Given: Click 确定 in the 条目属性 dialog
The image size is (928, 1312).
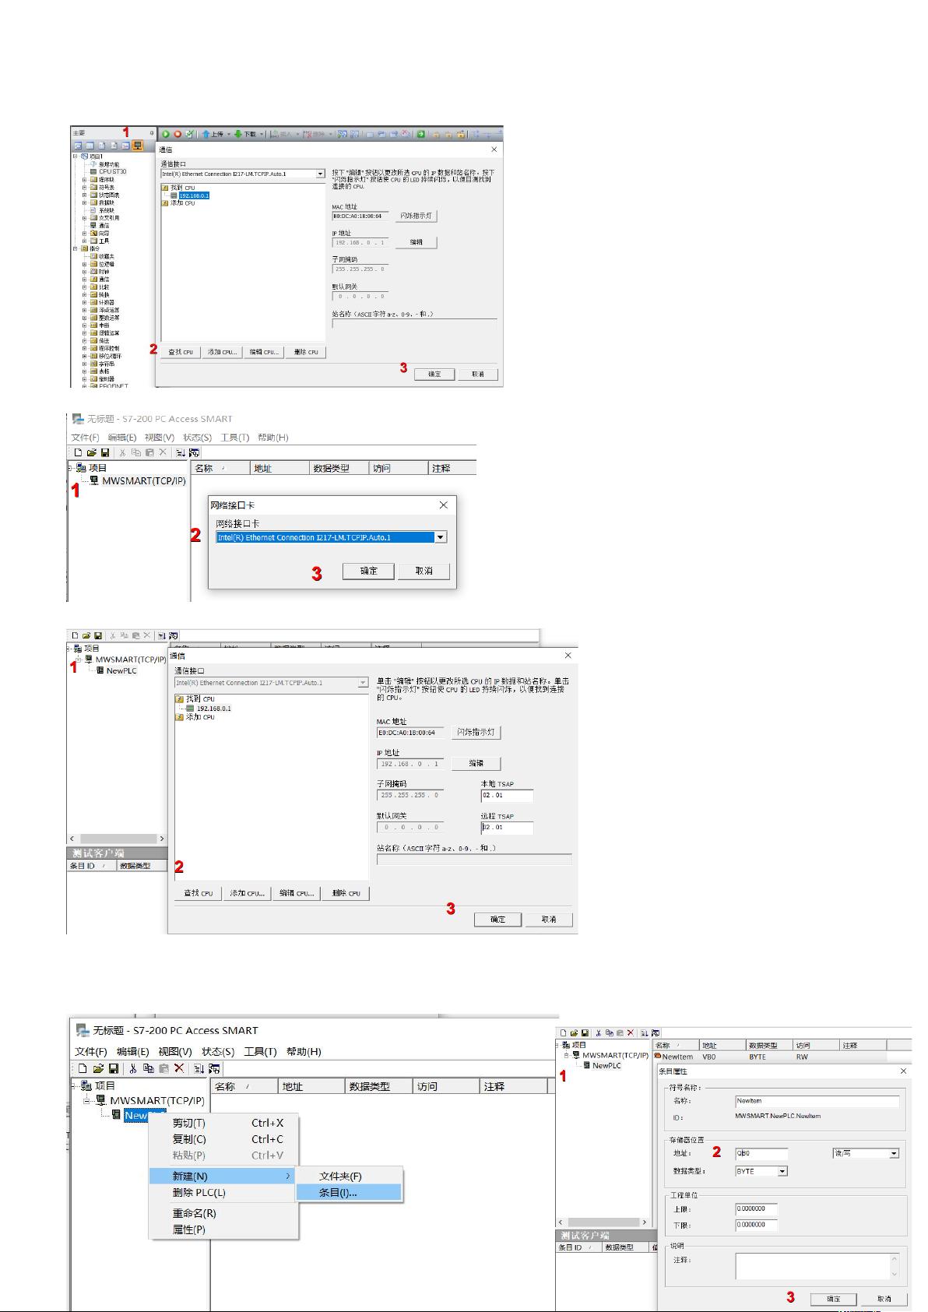Looking at the screenshot, I should 833,1299.
